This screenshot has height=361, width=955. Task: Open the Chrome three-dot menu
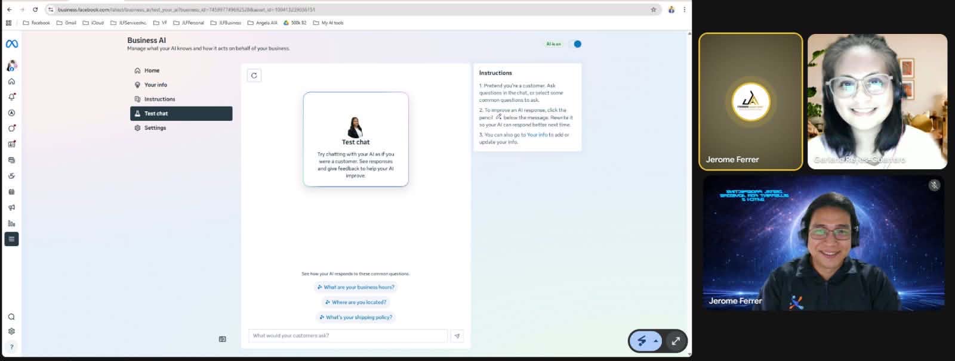(685, 10)
